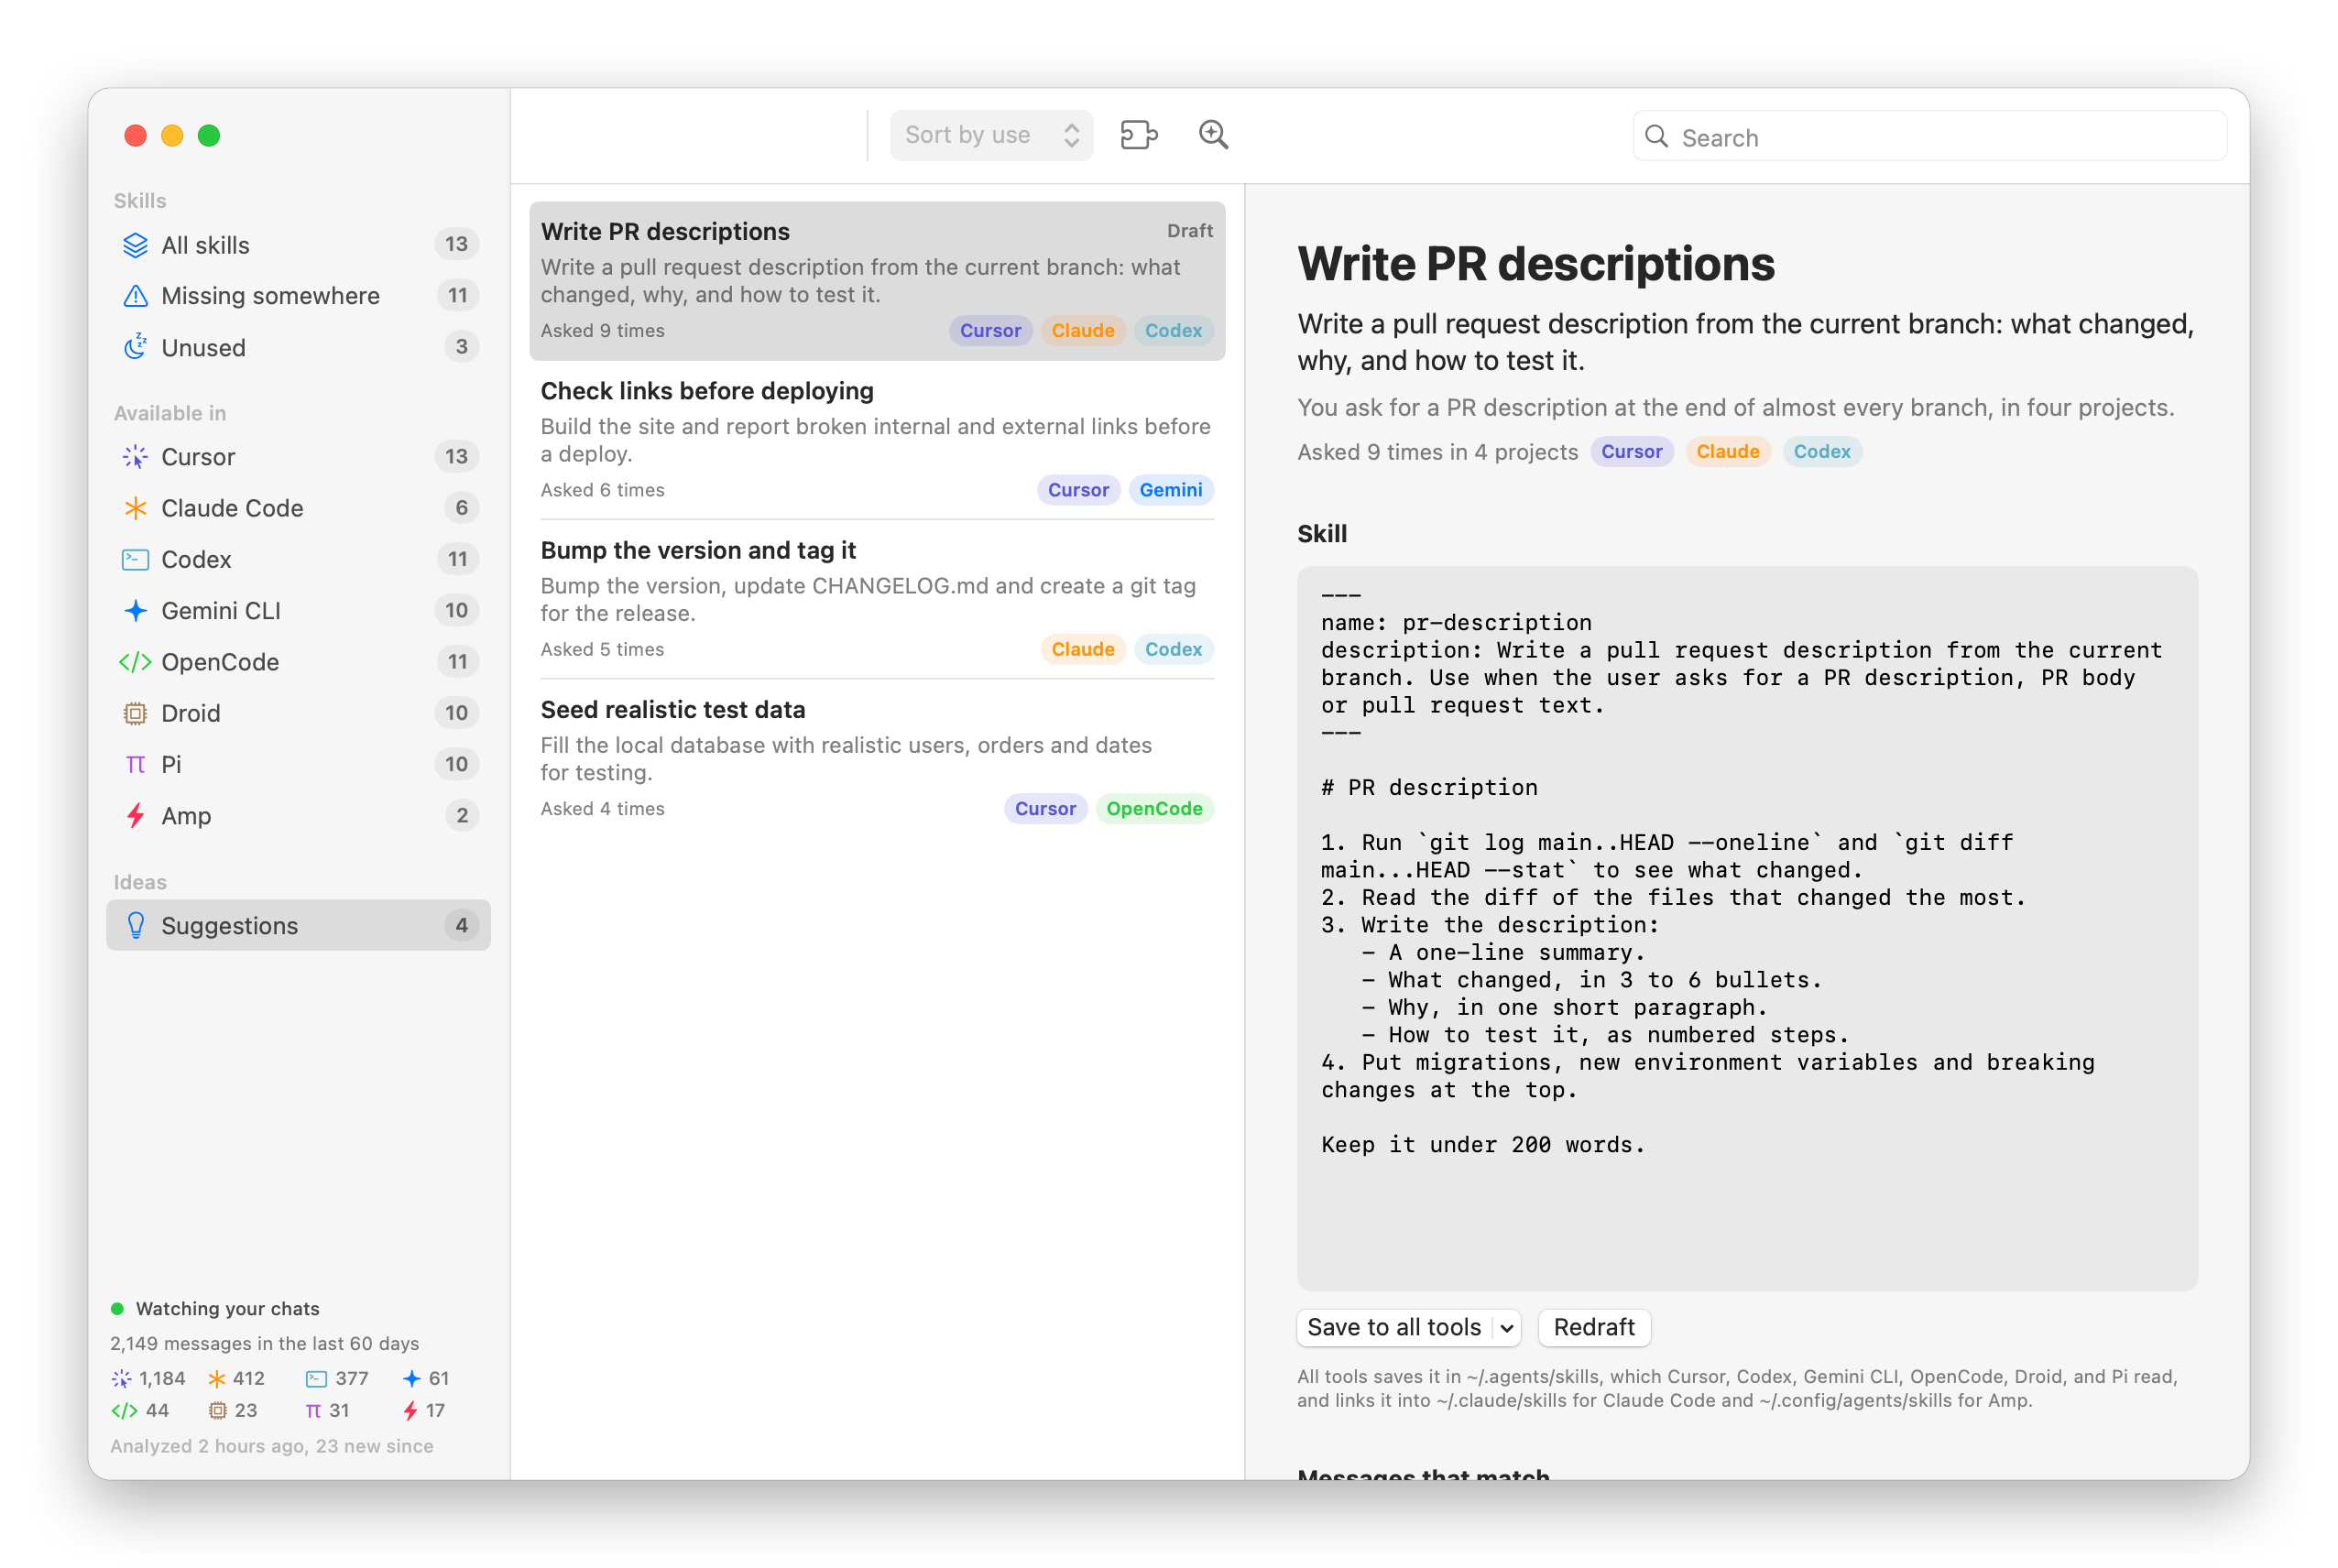Click Save to all tools button
The width and height of the screenshot is (2338, 1568).
coord(1394,1328)
